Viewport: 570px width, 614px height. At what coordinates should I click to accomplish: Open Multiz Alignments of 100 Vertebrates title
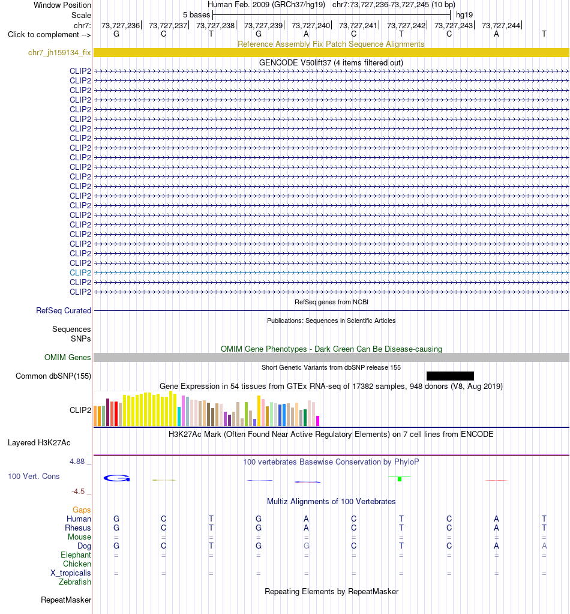331,502
